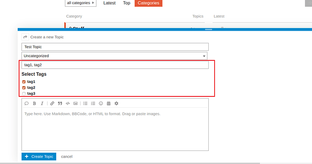Click the Select Tags heading

34,74
